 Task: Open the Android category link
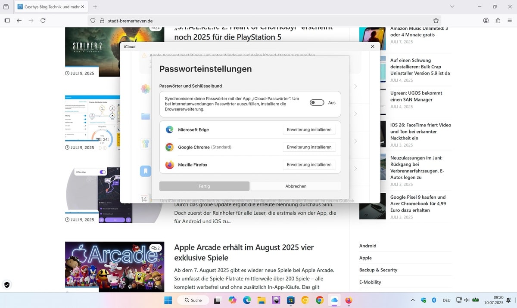click(x=368, y=246)
